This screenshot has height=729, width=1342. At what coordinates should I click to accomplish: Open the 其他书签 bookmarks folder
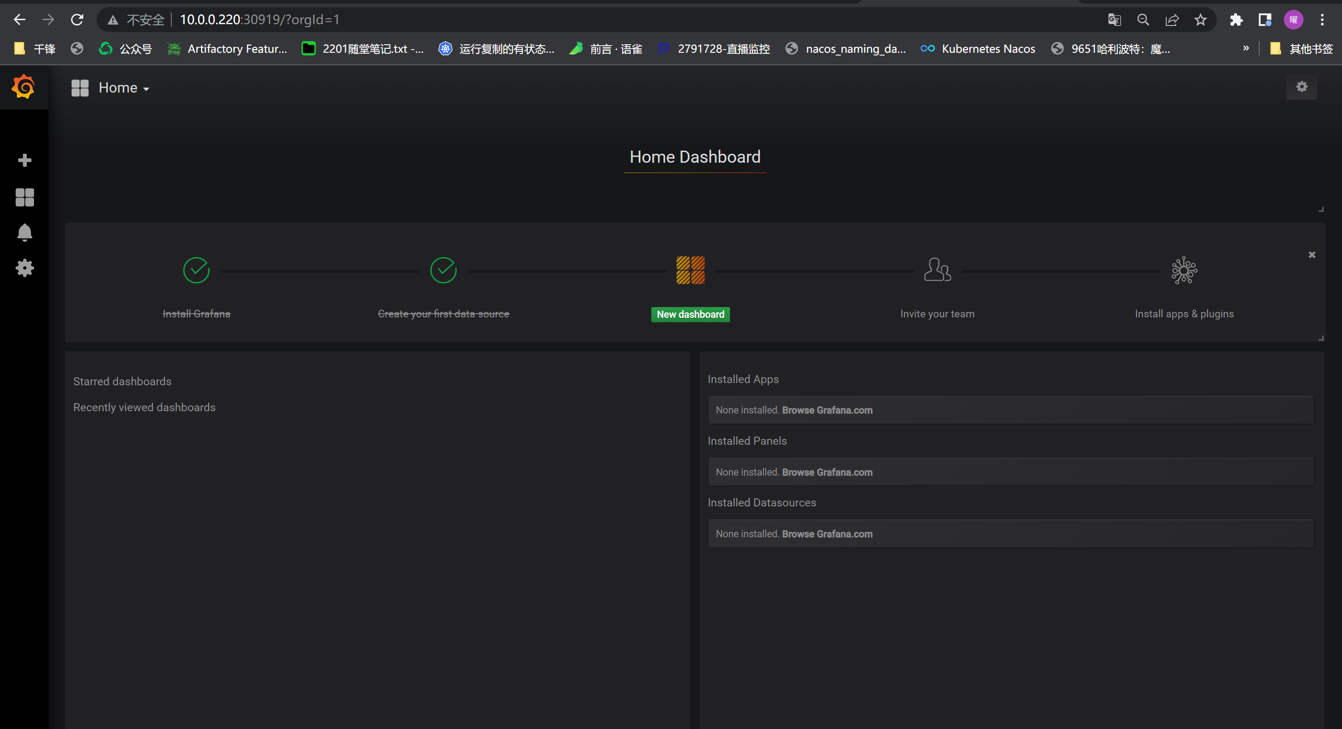[x=1301, y=49]
